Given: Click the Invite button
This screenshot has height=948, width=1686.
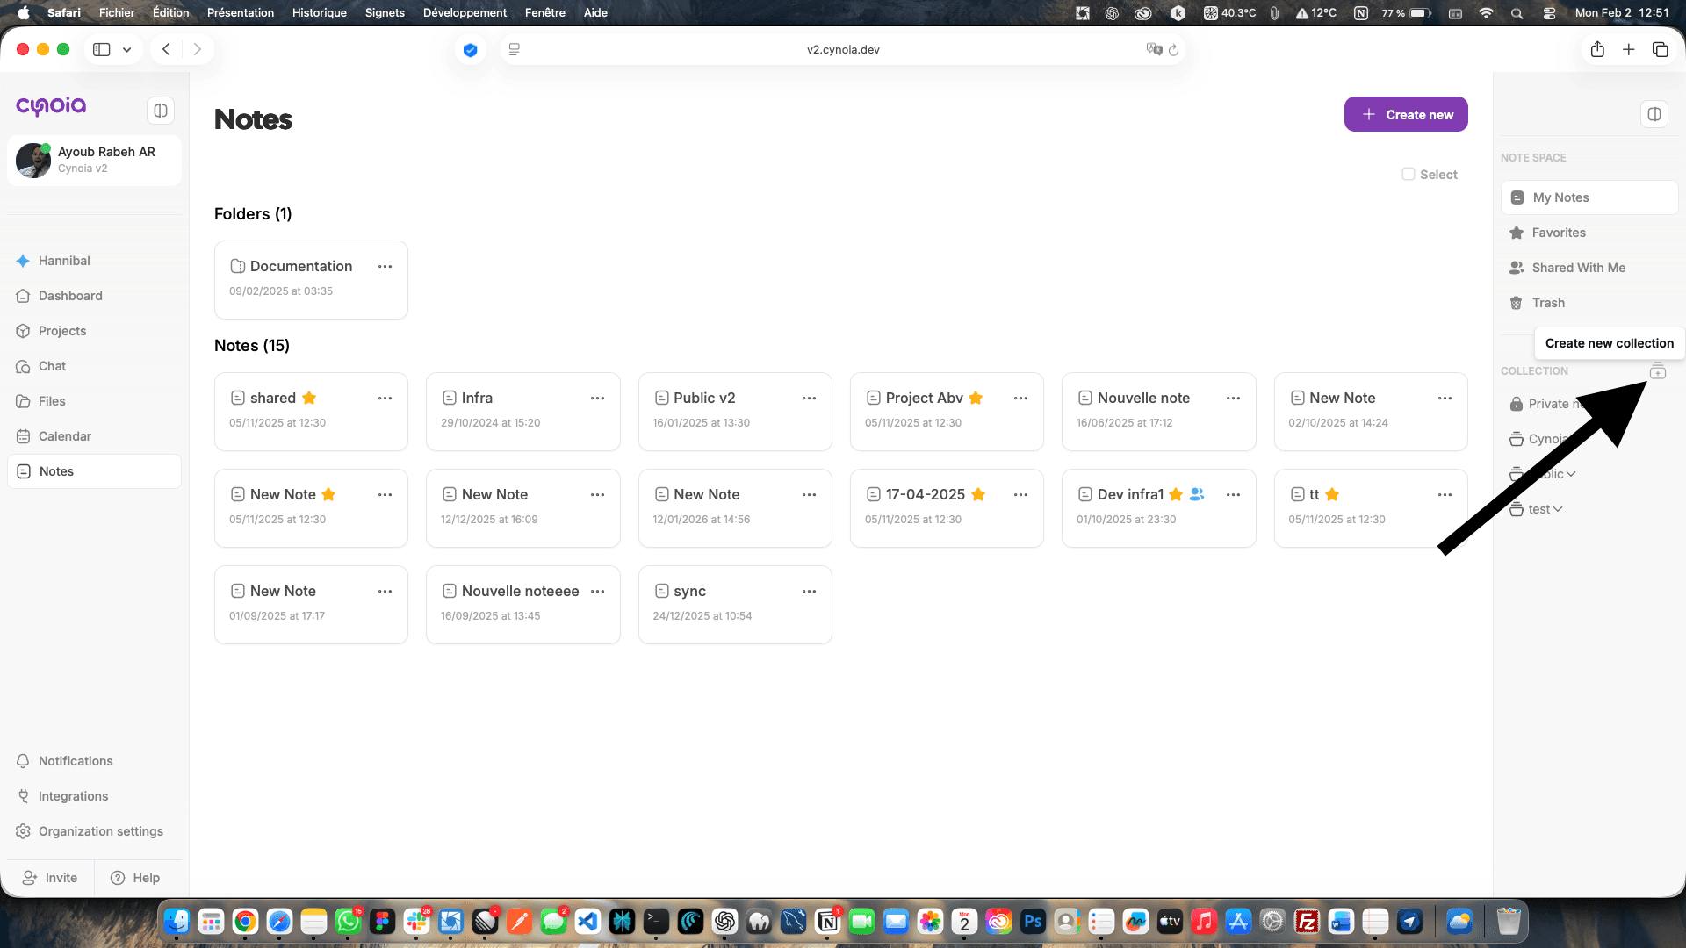Looking at the screenshot, I should (x=50, y=878).
